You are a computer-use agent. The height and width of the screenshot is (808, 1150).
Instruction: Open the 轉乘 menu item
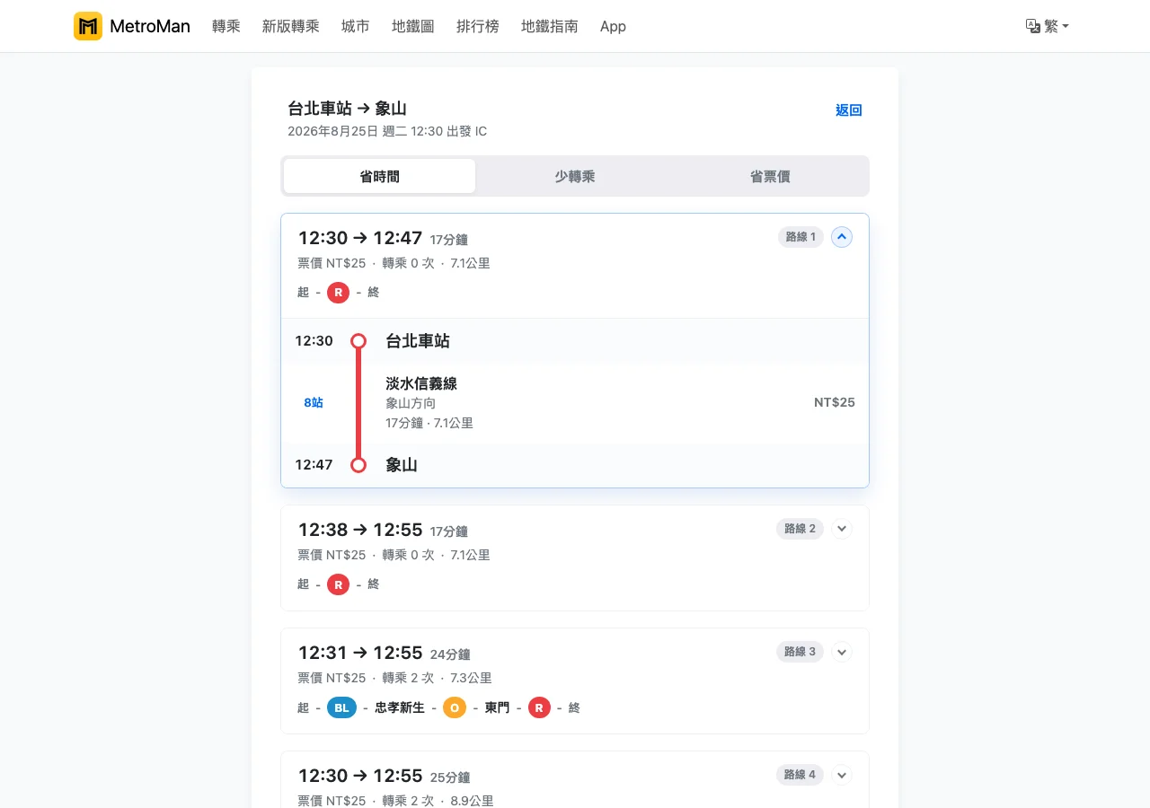[226, 26]
